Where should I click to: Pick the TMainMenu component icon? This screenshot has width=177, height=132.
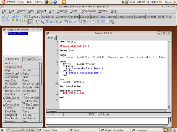(x=38, y=22)
